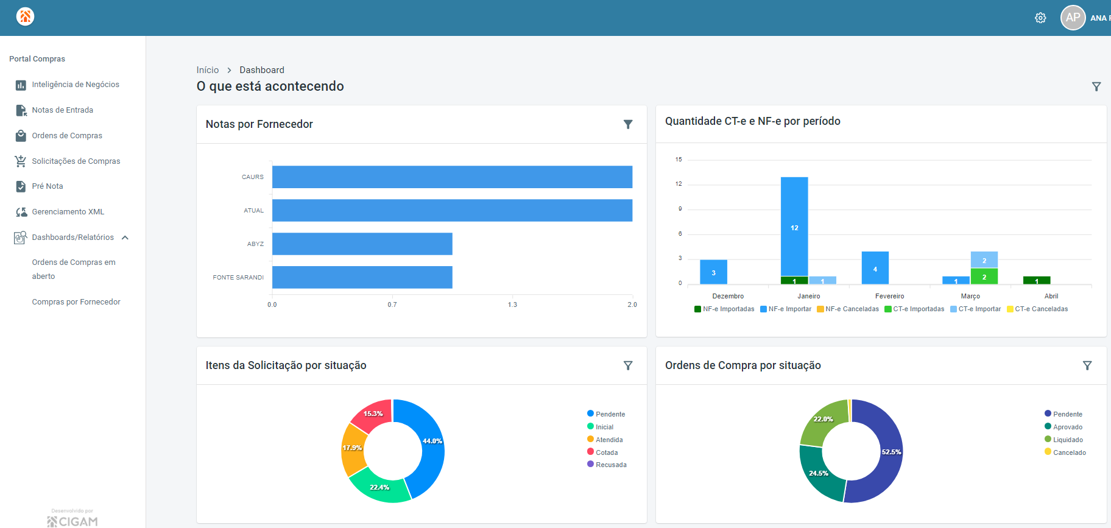Filter Ordens de Compra por situação
This screenshot has height=528, width=1111.
[1087, 365]
